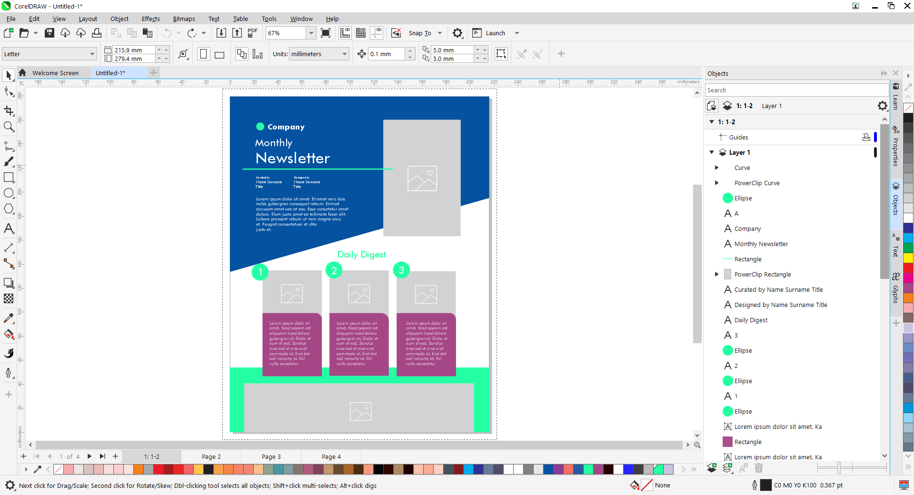Toggle Current page layout button
This screenshot has width=914, height=495.
(x=258, y=54)
